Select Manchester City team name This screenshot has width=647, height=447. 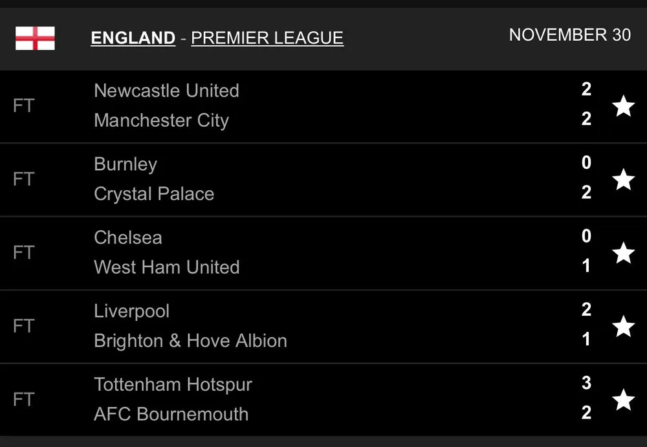(x=161, y=120)
